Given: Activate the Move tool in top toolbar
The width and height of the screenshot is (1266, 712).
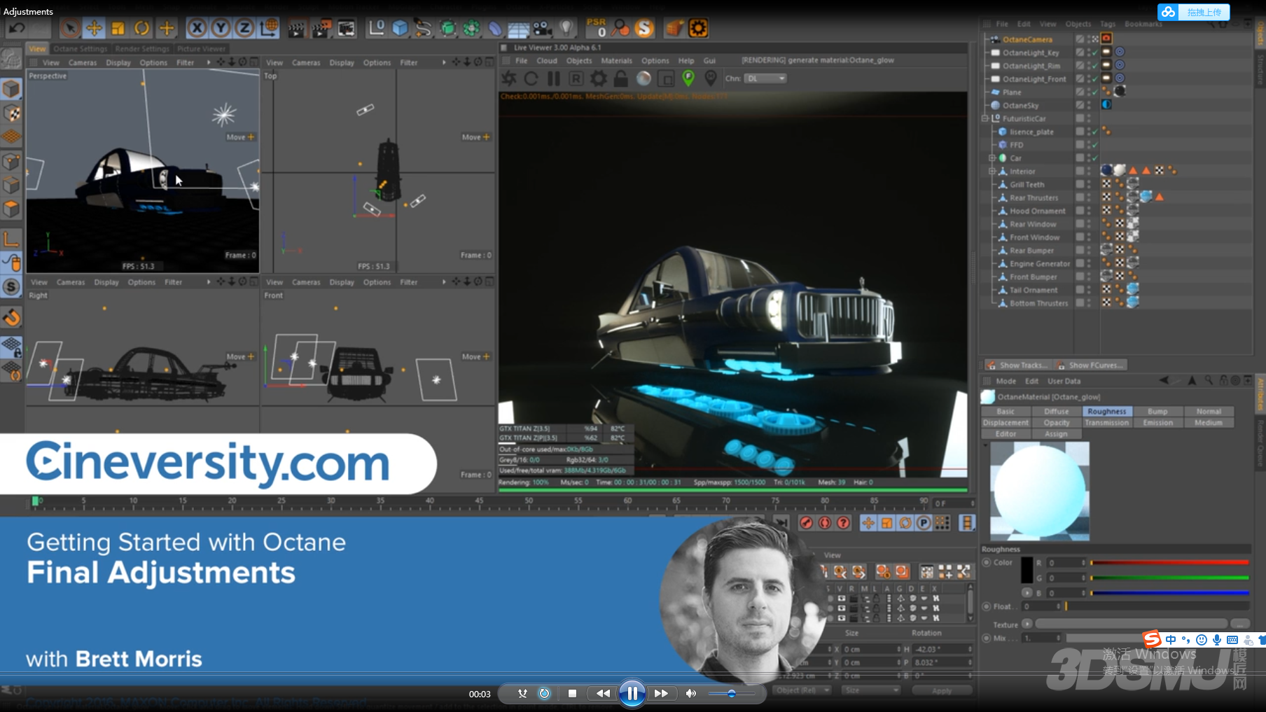Looking at the screenshot, I should (94, 28).
